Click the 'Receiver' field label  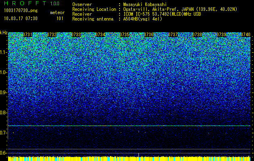point(82,14)
